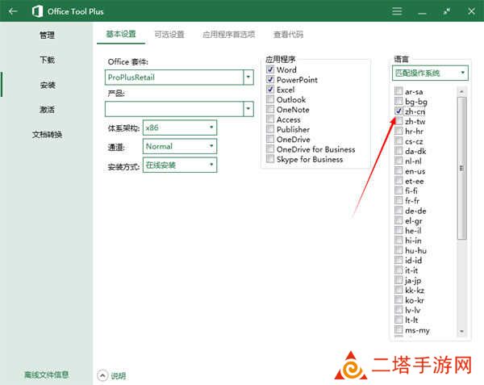Screen dimensions: 484x385
Task: Uncheck the zh-cn language checkbox
Action: pyautogui.click(x=398, y=111)
